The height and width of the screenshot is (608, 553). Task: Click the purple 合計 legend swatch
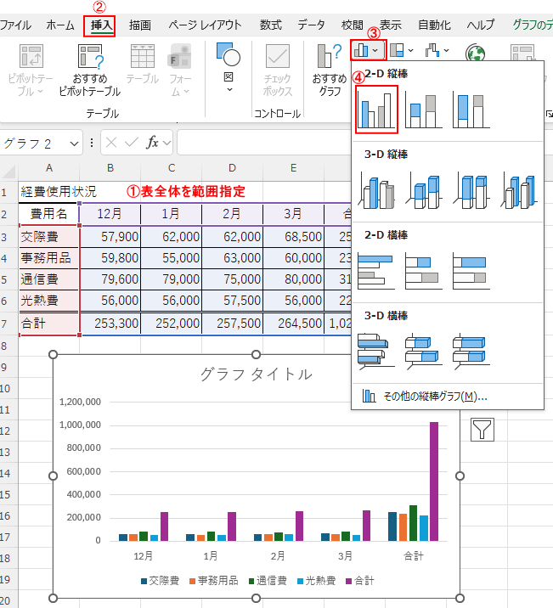347,581
